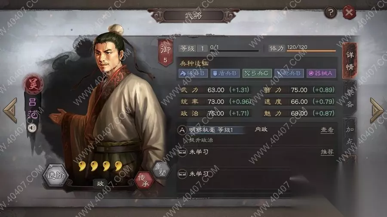Open the help question mark icon
The height and width of the screenshot is (217, 387).
(331, 12)
